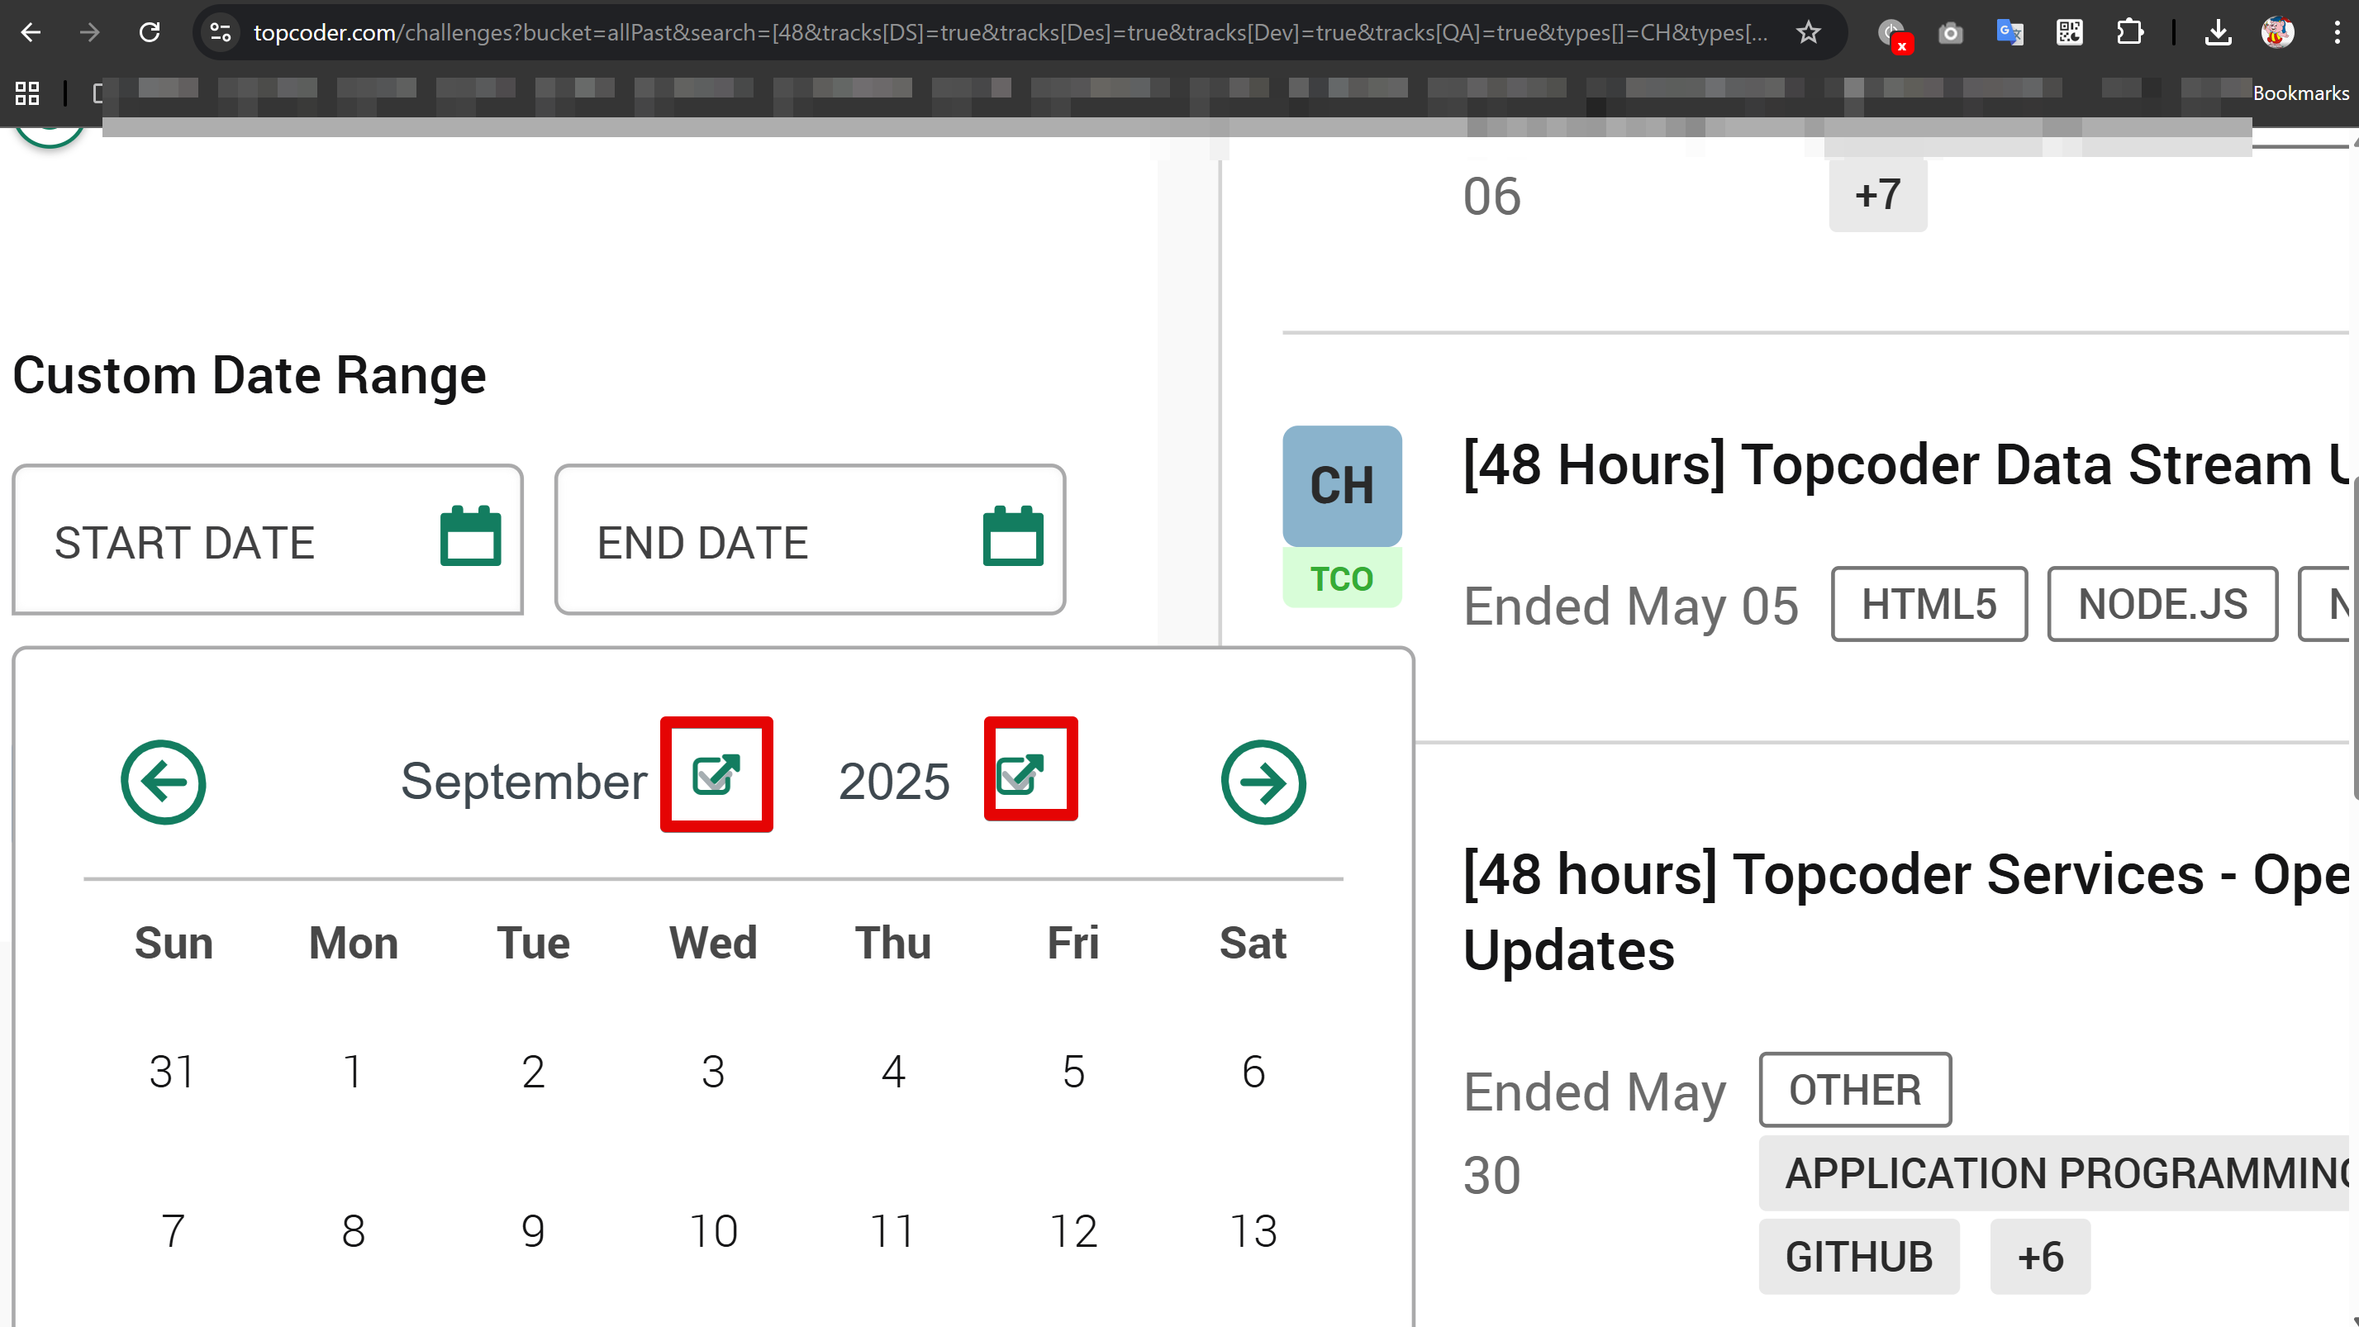Open the Google Translate extension icon
The height and width of the screenshot is (1327, 2359).
pos(2009,33)
